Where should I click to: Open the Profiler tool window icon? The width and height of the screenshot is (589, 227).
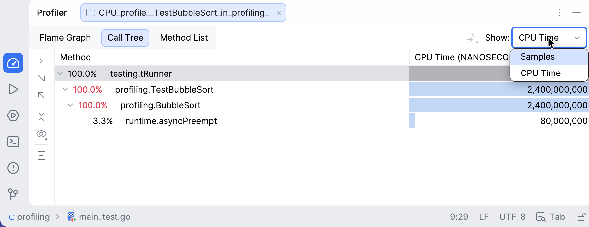13,63
